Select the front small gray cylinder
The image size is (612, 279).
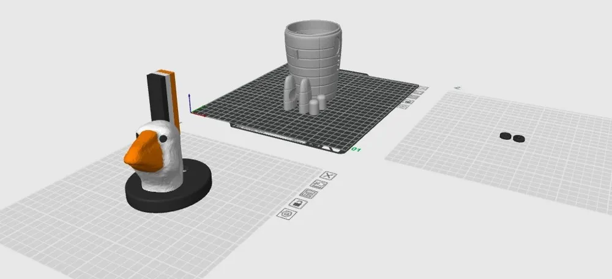(313, 106)
